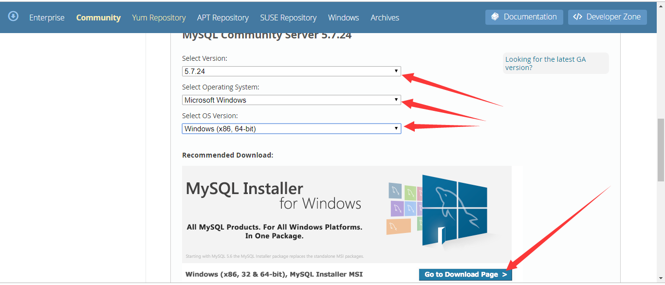Switch to the Enterprise tab

pos(47,17)
